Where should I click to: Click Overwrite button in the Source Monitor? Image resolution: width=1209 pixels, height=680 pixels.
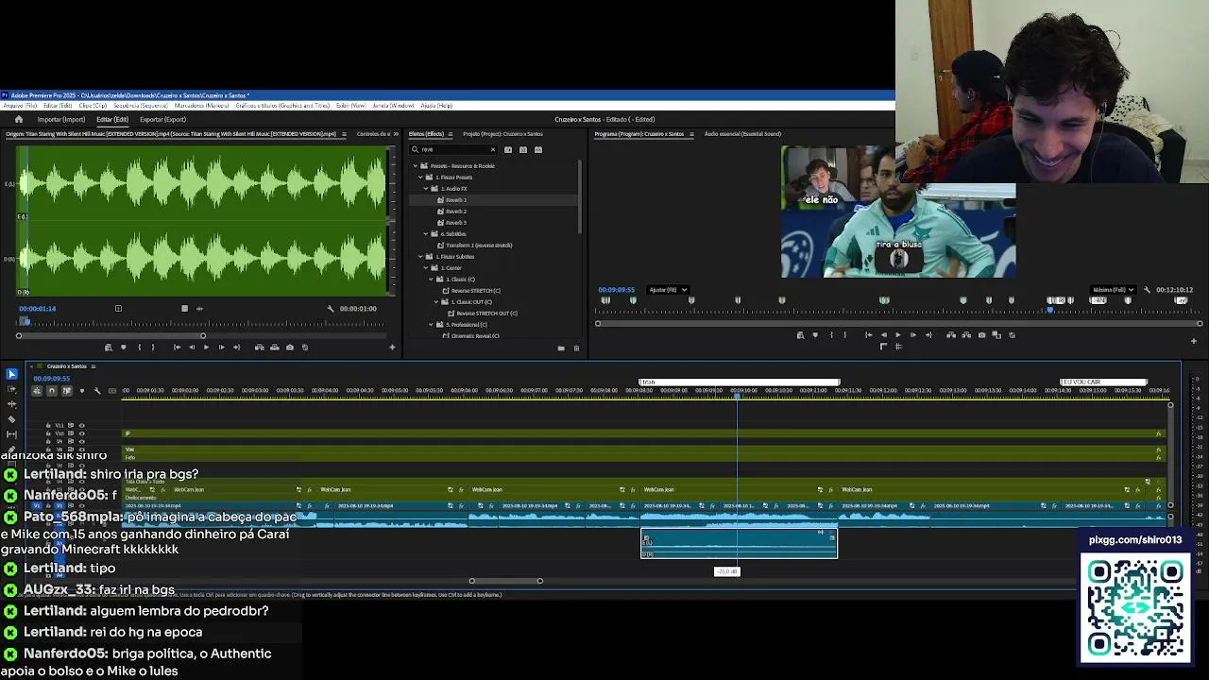coord(275,347)
